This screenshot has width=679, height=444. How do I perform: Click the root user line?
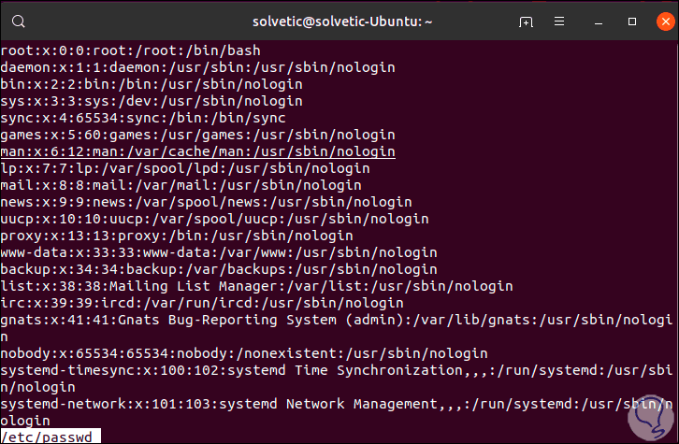[130, 50]
